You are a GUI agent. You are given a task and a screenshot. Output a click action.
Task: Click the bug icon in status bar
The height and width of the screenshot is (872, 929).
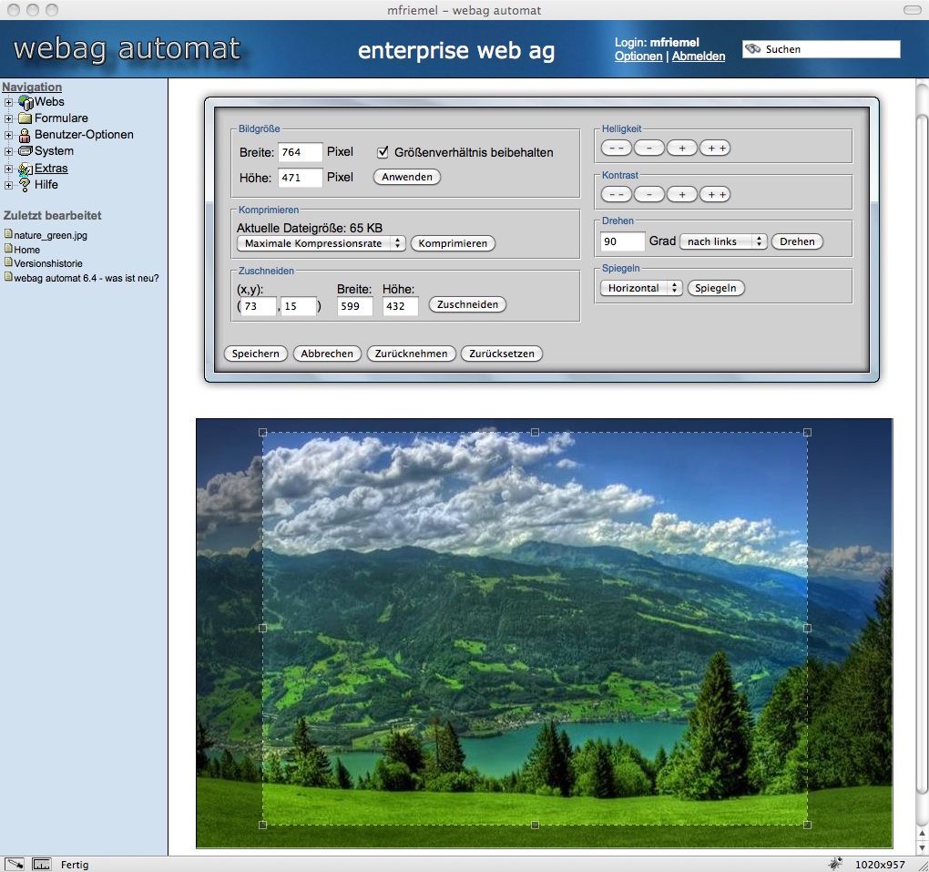[x=834, y=863]
